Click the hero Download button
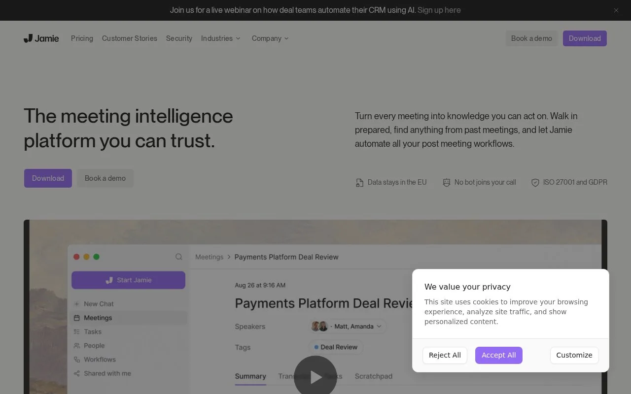This screenshot has height=394, width=631. (x=48, y=178)
